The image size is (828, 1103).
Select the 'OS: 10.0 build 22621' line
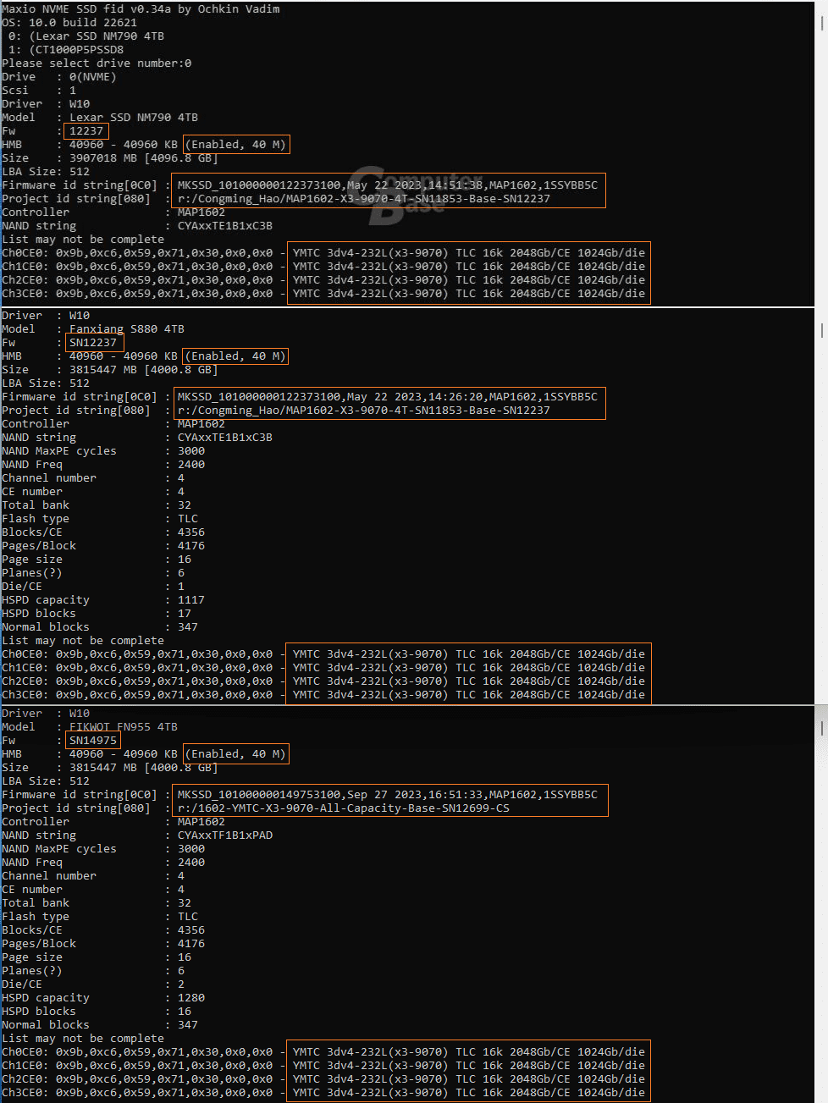click(69, 23)
